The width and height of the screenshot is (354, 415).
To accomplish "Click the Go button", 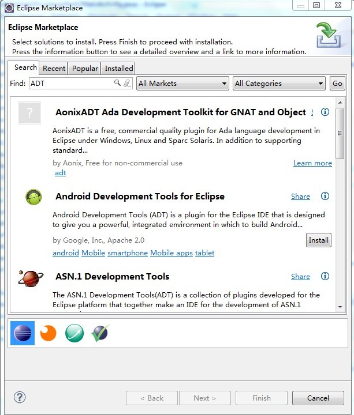I will [x=337, y=84].
